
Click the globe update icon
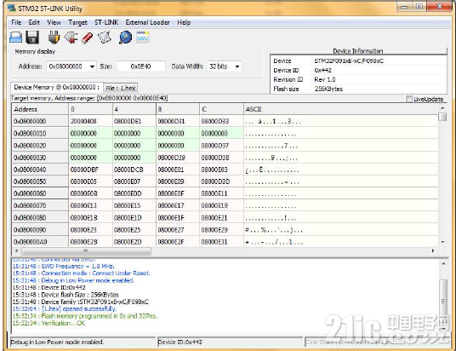(x=125, y=37)
